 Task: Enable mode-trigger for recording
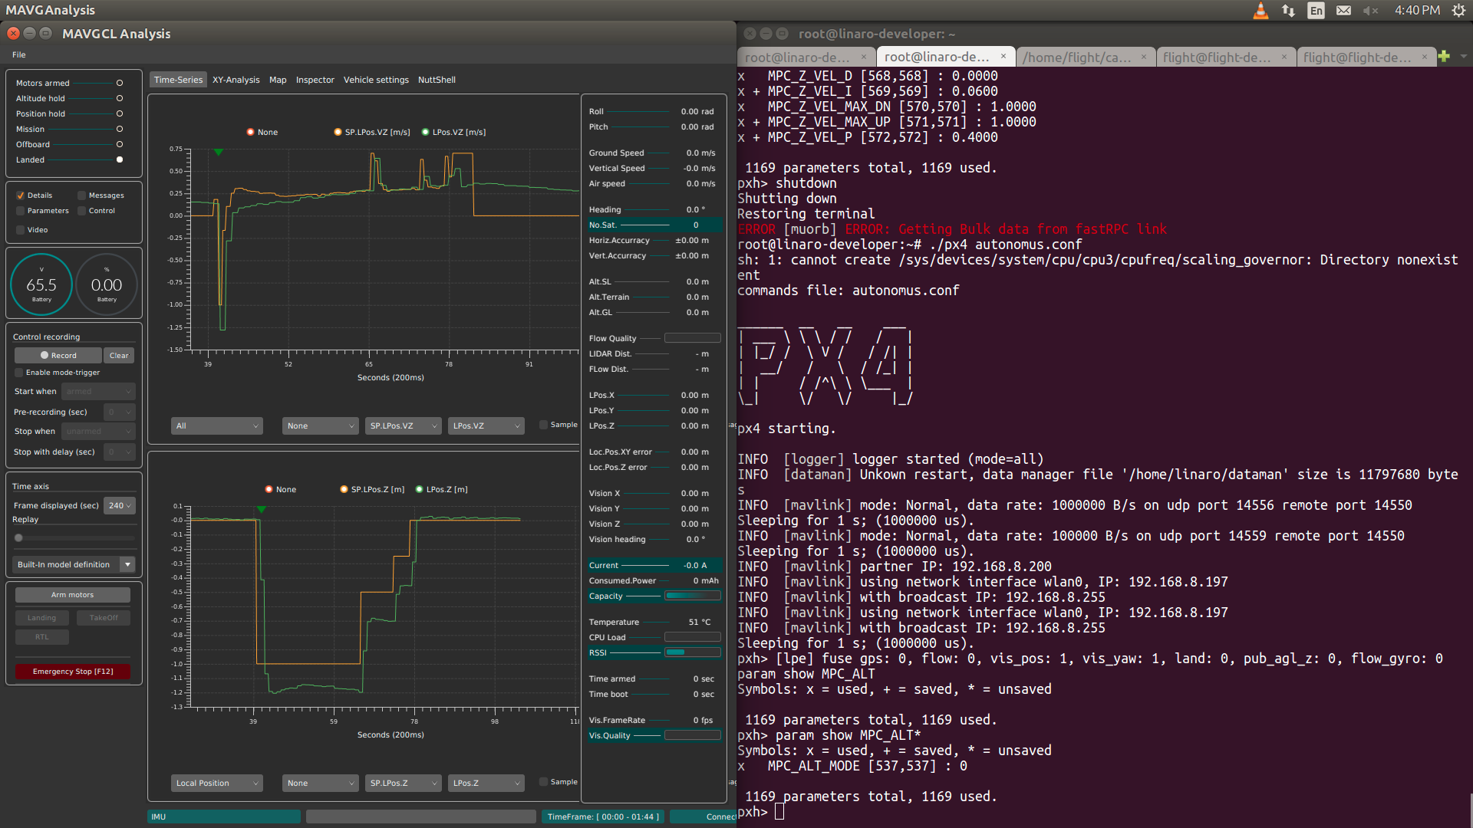[x=18, y=373]
